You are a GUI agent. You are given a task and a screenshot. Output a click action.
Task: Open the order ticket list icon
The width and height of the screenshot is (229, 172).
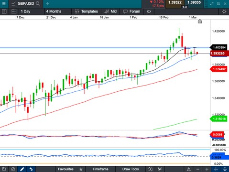pyautogui.click(x=4, y=11)
